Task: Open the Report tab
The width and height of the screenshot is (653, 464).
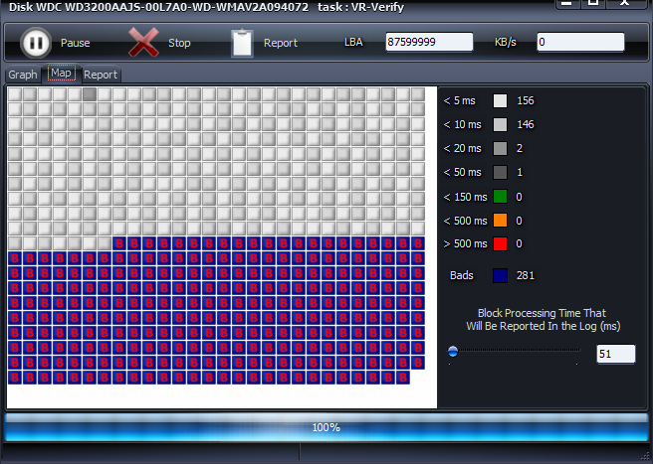Action: tap(101, 75)
